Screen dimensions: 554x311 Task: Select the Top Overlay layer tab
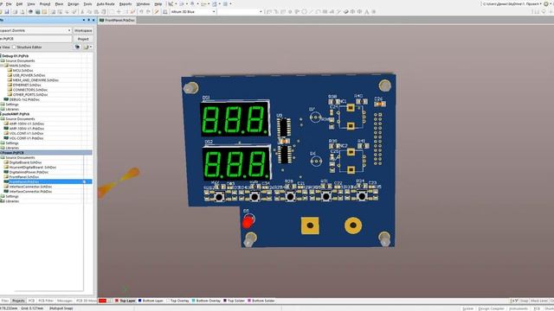point(177,301)
